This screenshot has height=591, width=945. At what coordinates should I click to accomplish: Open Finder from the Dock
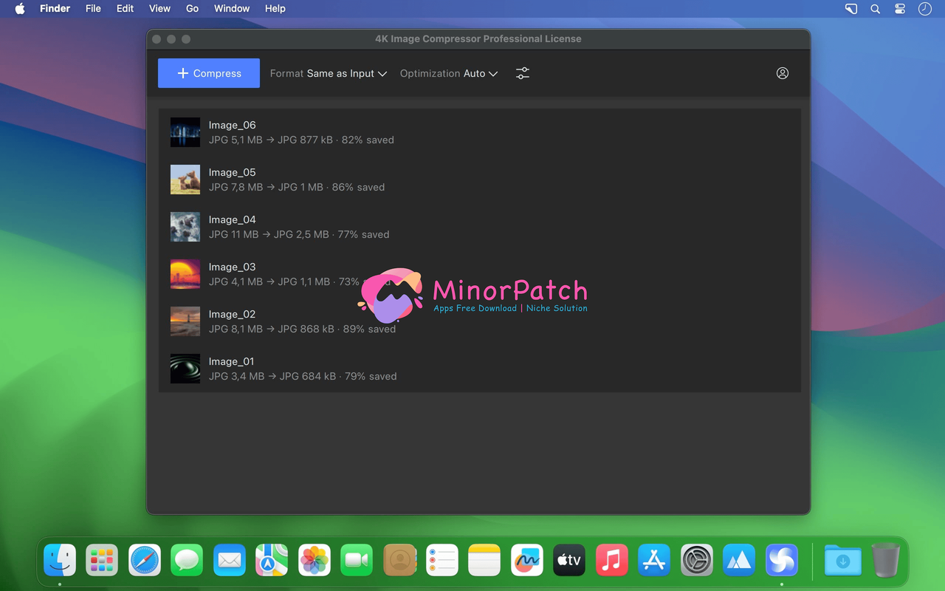(60, 561)
